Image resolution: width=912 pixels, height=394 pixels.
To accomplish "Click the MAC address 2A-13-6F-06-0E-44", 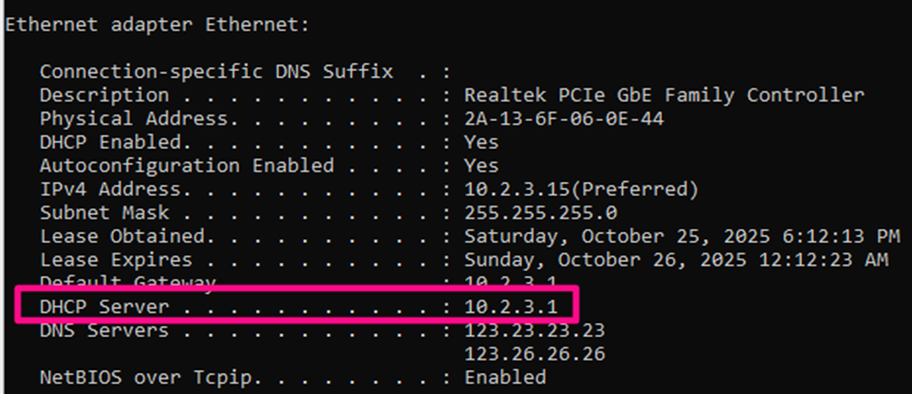I will 564,118.
